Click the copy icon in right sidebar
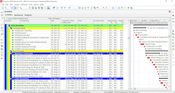Image resolution: width=175 pixels, height=93 pixels. [x=173, y=21]
